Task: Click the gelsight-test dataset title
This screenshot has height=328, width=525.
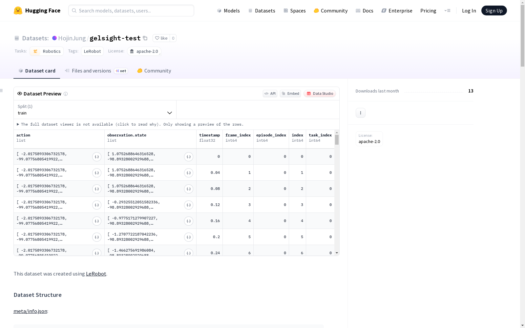Action: pyautogui.click(x=115, y=38)
